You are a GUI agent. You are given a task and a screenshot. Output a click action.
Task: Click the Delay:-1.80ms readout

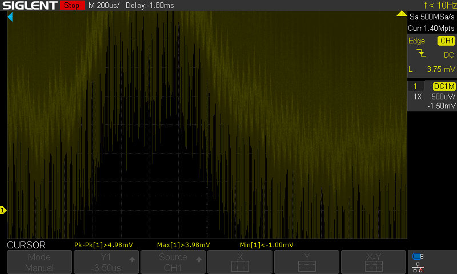(x=150, y=5)
